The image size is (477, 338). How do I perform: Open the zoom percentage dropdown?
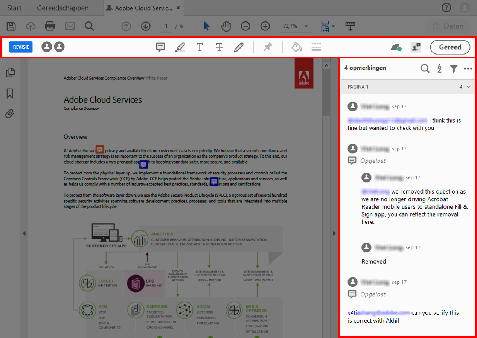pyautogui.click(x=306, y=26)
